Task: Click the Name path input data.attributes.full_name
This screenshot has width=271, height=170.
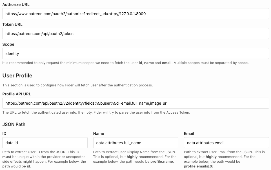Action: click(x=135, y=143)
